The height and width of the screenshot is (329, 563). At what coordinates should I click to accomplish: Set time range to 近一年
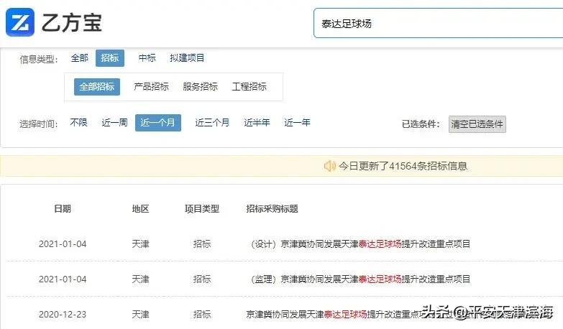click(x=297, y=123)
